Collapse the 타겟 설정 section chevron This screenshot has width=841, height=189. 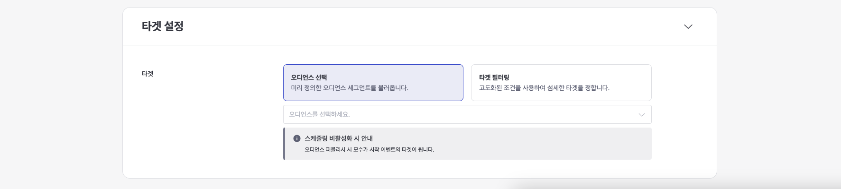pos(688,26)
